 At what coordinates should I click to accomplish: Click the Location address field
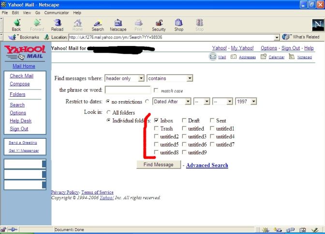pos(171,37)
